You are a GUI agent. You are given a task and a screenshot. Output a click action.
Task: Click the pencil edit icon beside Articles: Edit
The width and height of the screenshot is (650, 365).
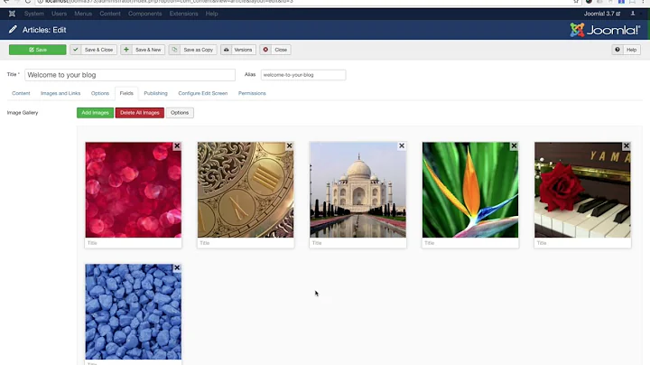click(13, 30)
